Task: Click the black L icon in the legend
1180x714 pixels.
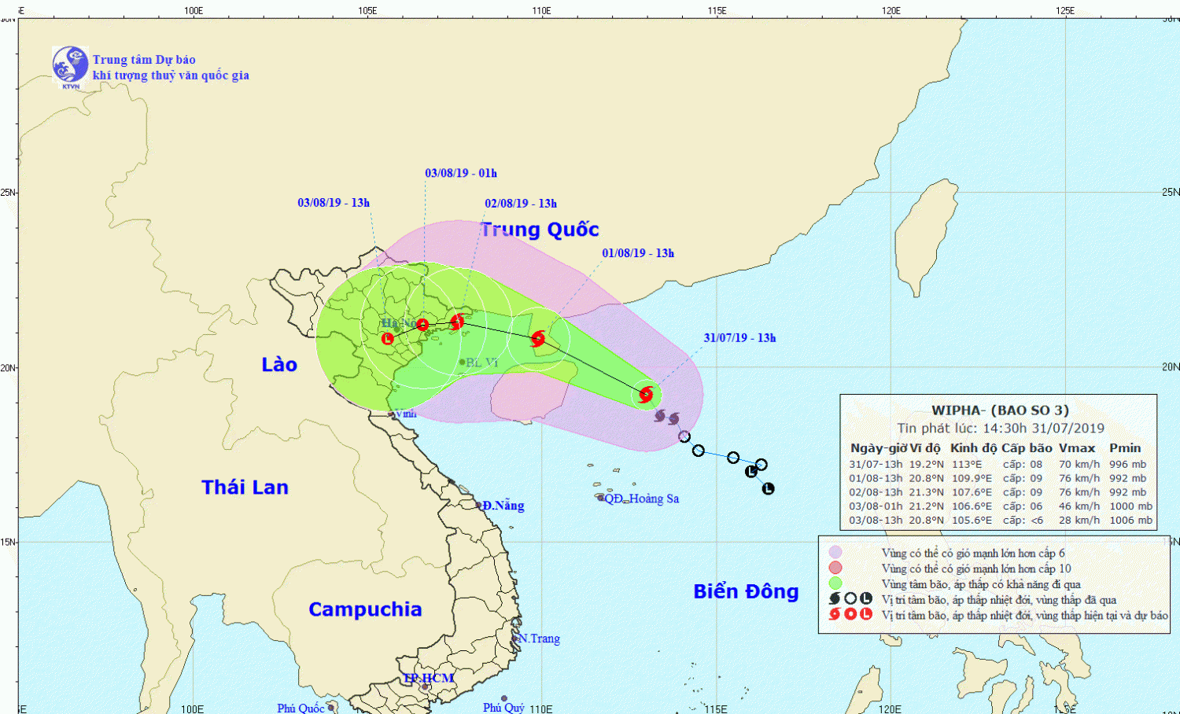Action: pyautogui.click(x=866, y=599)
